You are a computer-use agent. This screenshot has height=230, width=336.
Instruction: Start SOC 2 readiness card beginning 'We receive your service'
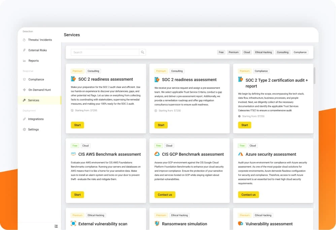[x=161, y=125]
